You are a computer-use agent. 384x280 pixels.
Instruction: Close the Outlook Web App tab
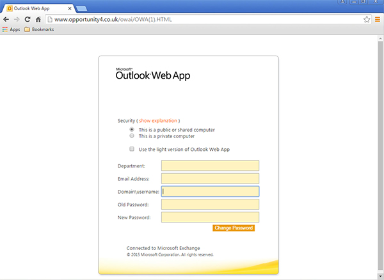click(x=70, y=8)
